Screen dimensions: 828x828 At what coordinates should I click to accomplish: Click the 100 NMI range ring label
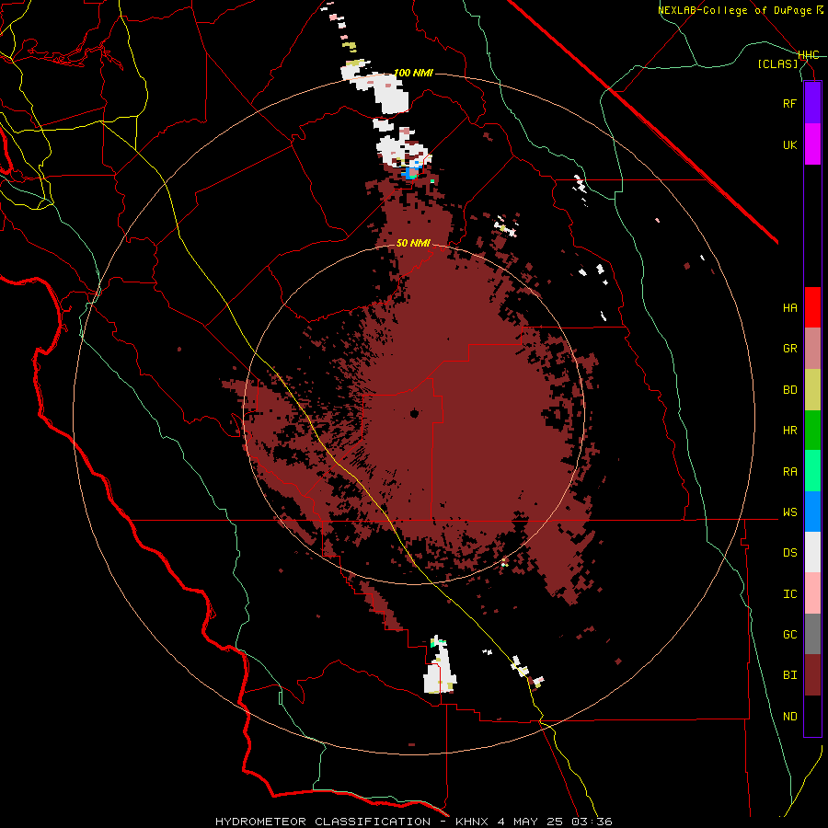(x=413, y=73)
